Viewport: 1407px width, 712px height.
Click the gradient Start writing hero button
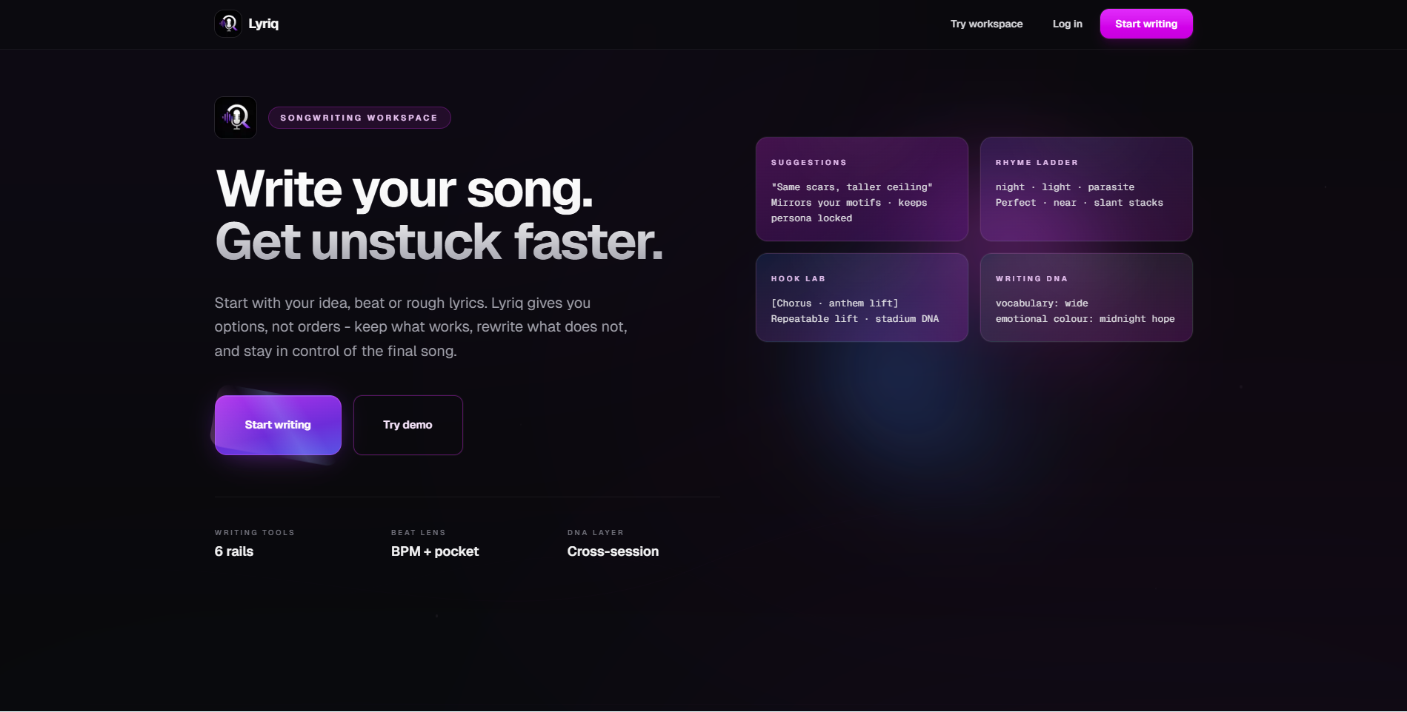click(278, 425)
